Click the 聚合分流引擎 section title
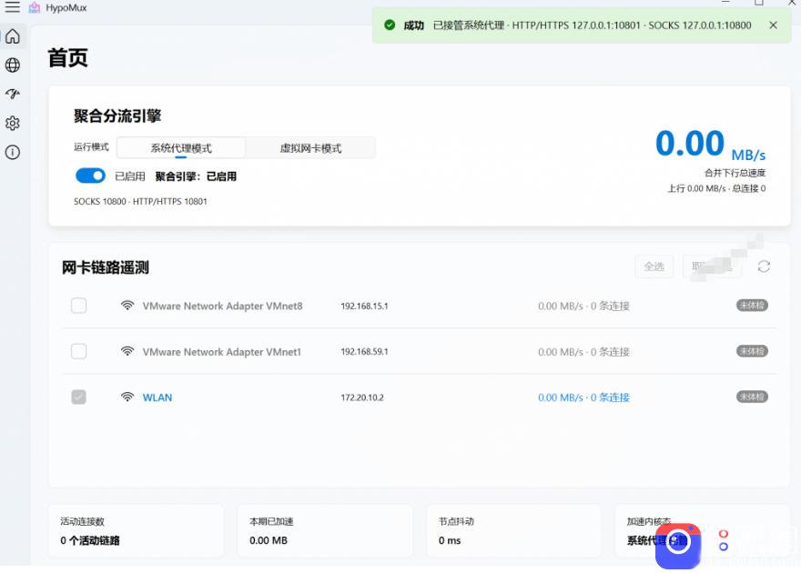The image size is (801, 573). tap(117, 116)
